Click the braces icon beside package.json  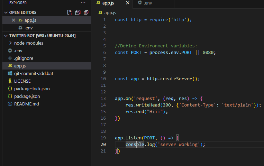click(10, 96)
